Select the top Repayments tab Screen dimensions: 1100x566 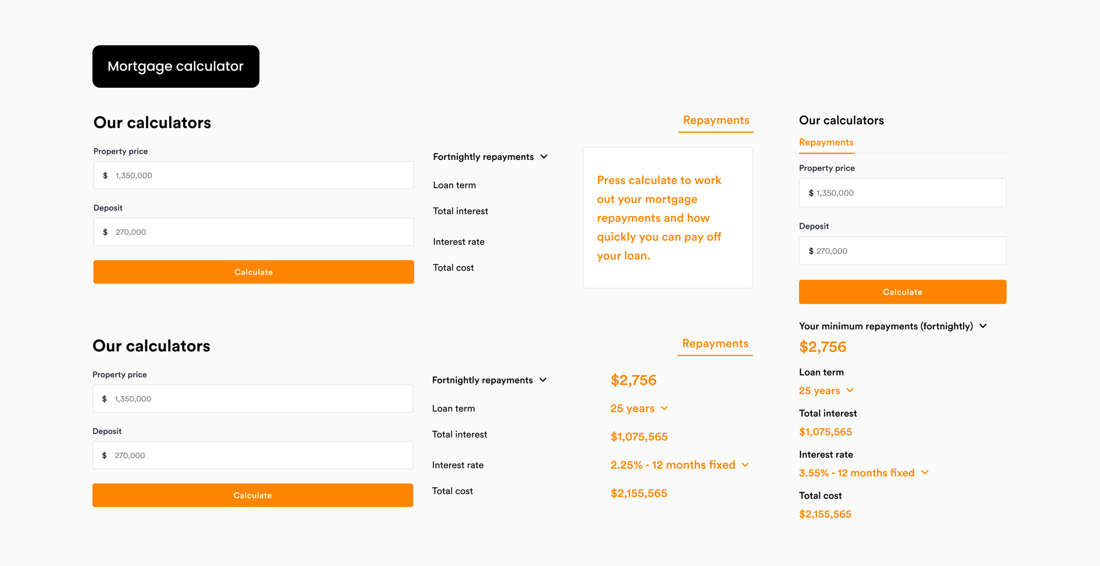716,121
